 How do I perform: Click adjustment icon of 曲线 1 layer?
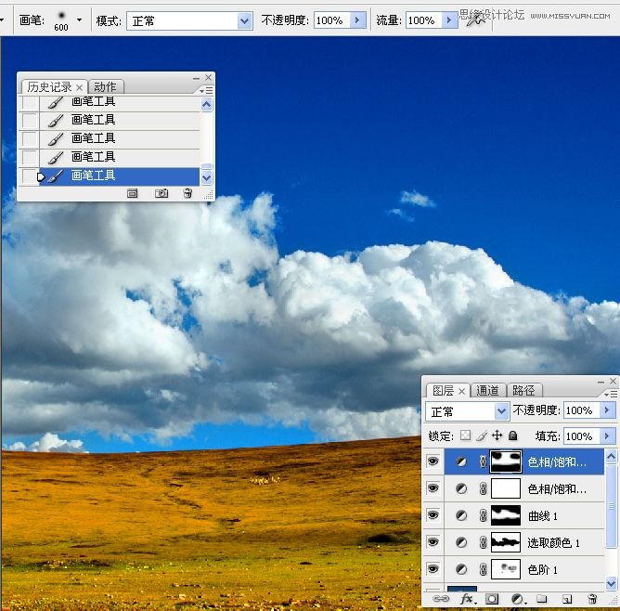pyautogui.click(x=461, y=515)
